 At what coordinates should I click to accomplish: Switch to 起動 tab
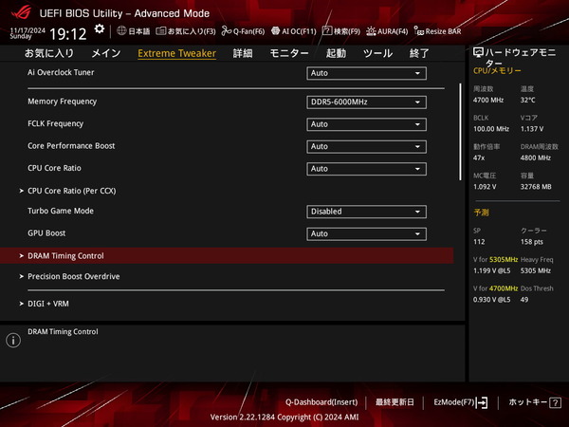[x=336, y=53]
